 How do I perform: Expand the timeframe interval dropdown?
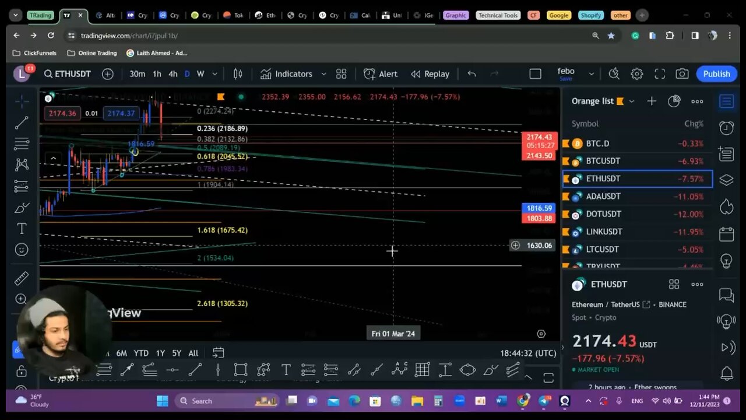click(x=215, y=74)
